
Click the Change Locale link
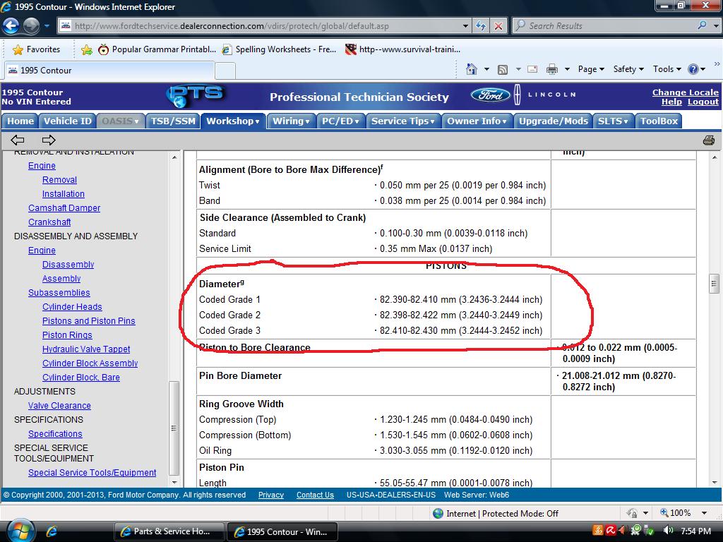click(685, 92)
